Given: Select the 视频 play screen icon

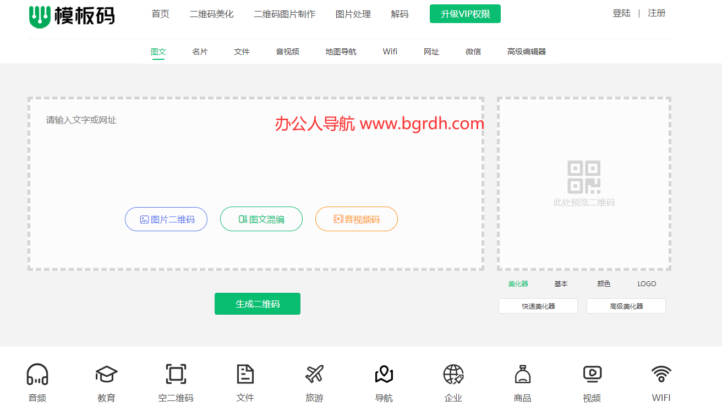Looking at the screenshot, I should tap(592, 375).
